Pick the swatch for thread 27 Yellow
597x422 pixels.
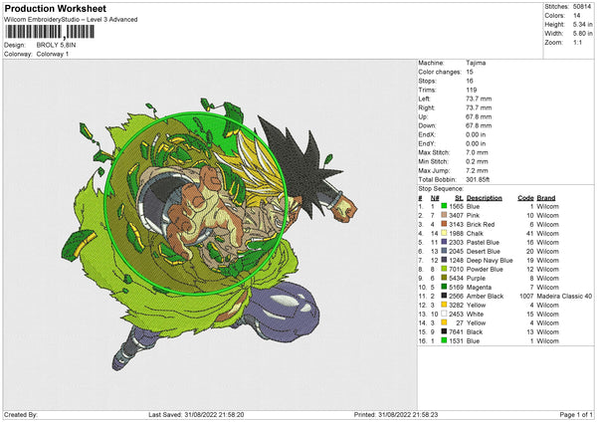coord(444,322)
